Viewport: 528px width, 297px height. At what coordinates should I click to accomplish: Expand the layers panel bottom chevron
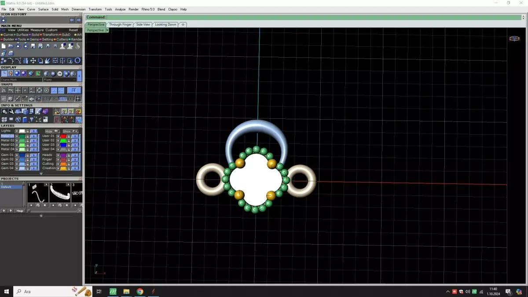click(x=41, y=174)
